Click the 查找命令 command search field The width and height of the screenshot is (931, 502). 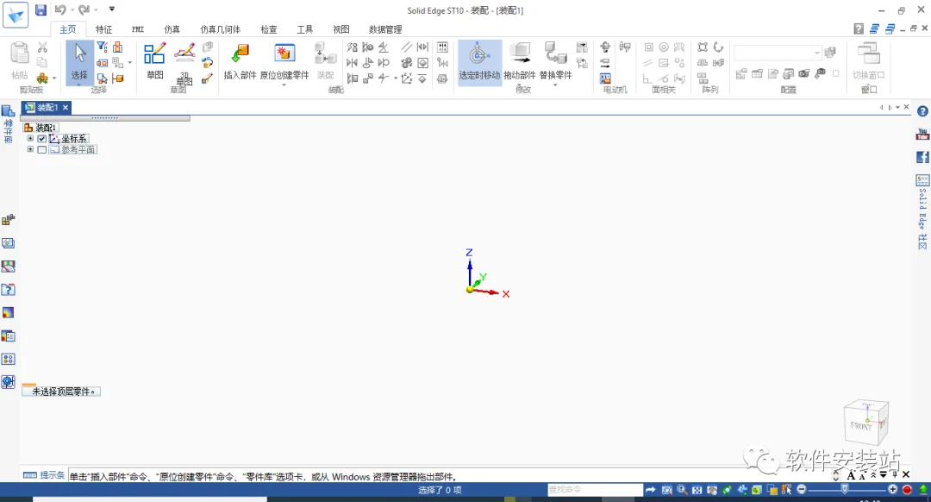pos(595,490)
